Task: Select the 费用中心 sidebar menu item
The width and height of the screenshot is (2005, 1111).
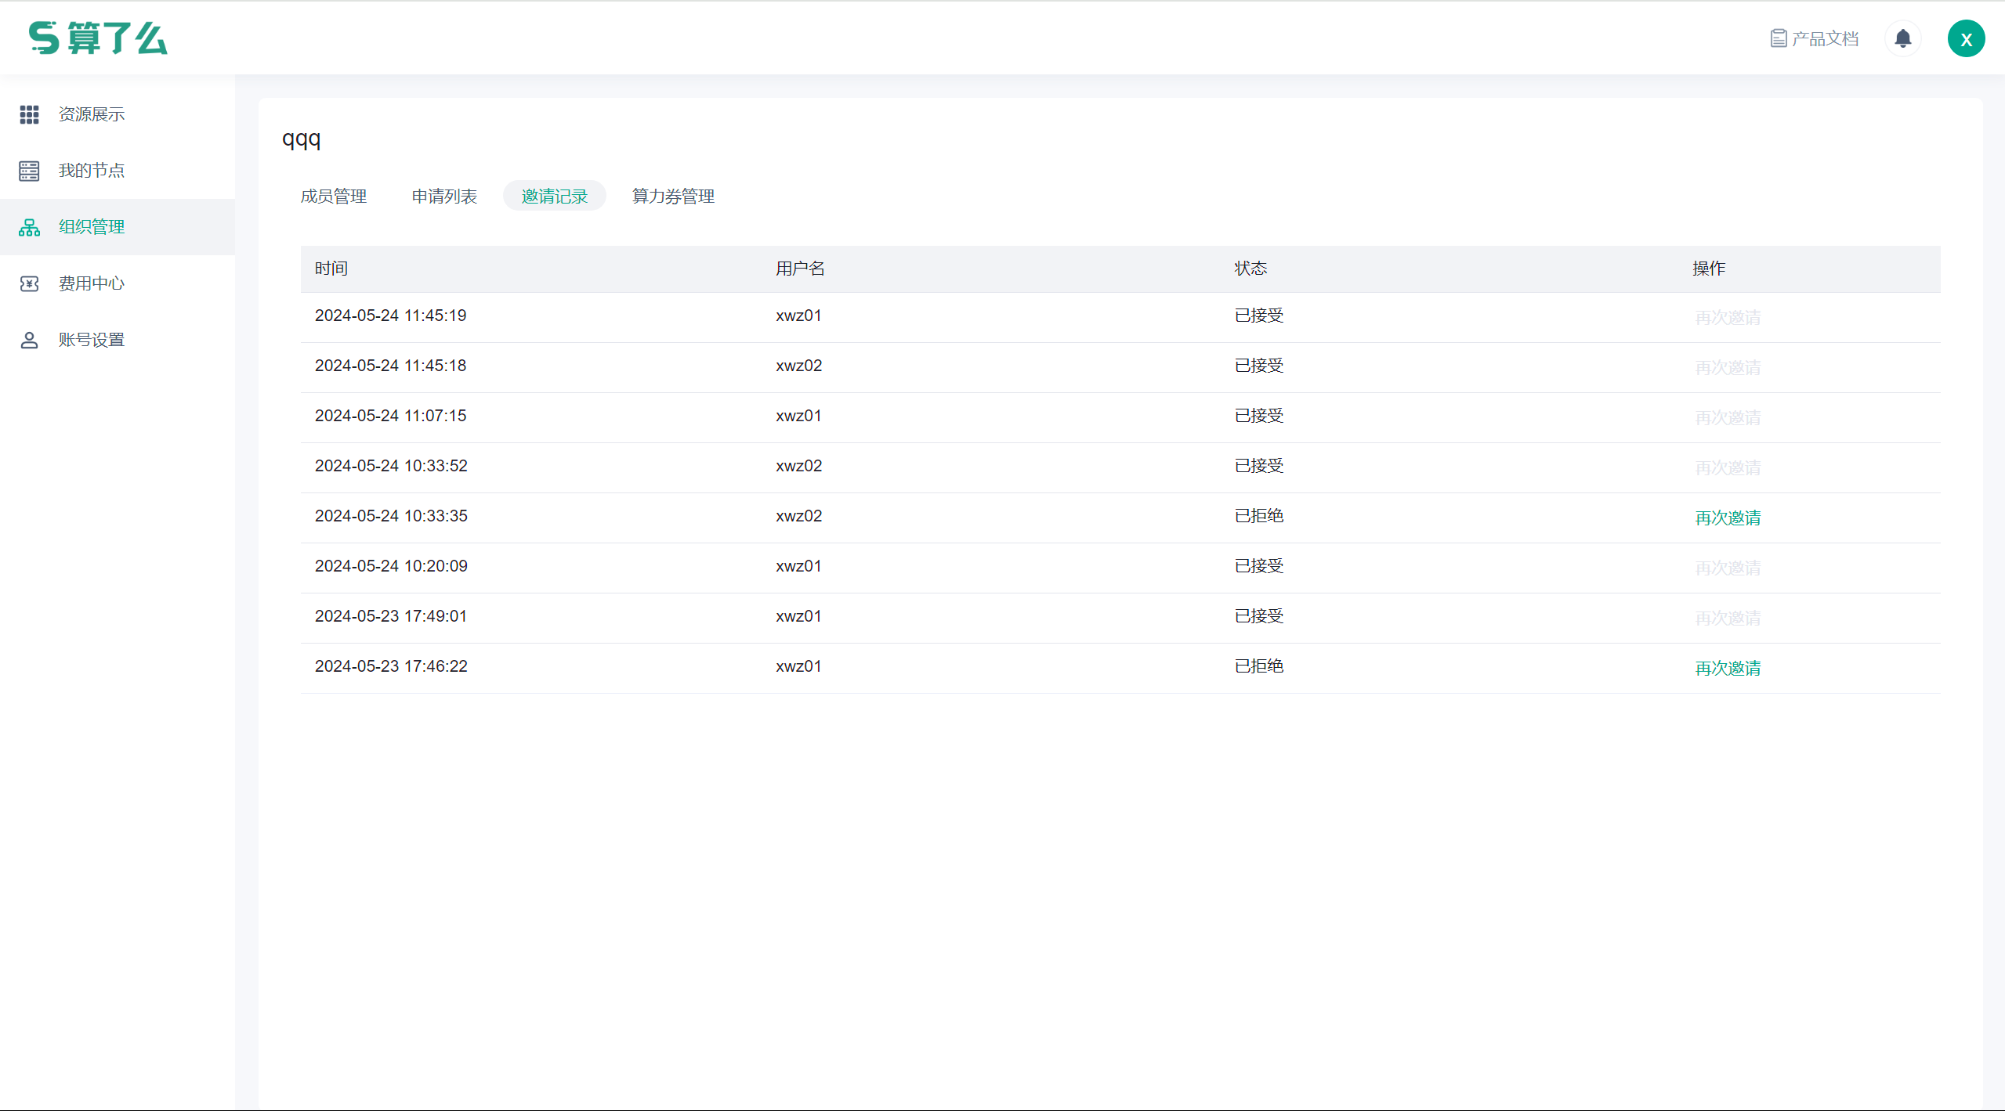Action: pyautogui.click(x=92, y=283)
